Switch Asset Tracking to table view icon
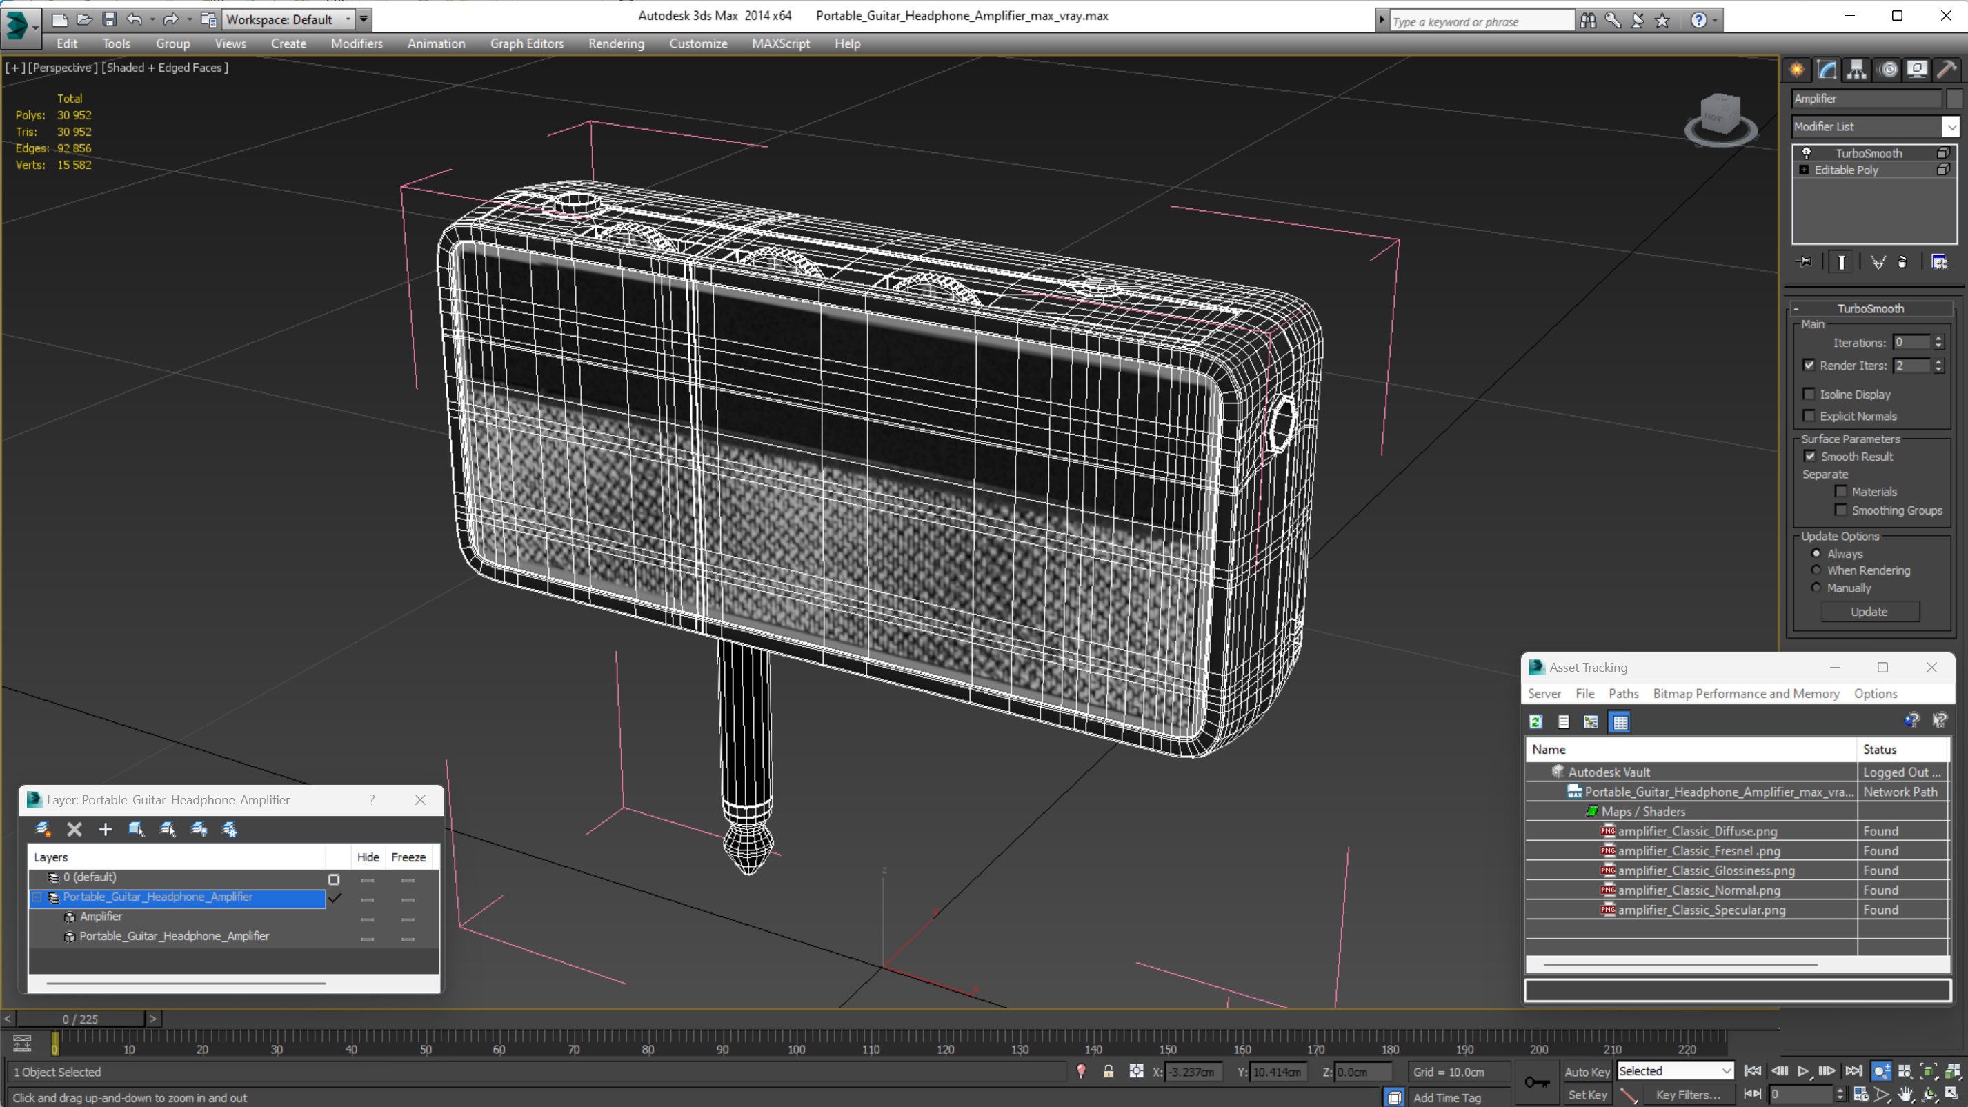Image resolution: width=1968 pixels, height=1107 pixels. 1620,721
